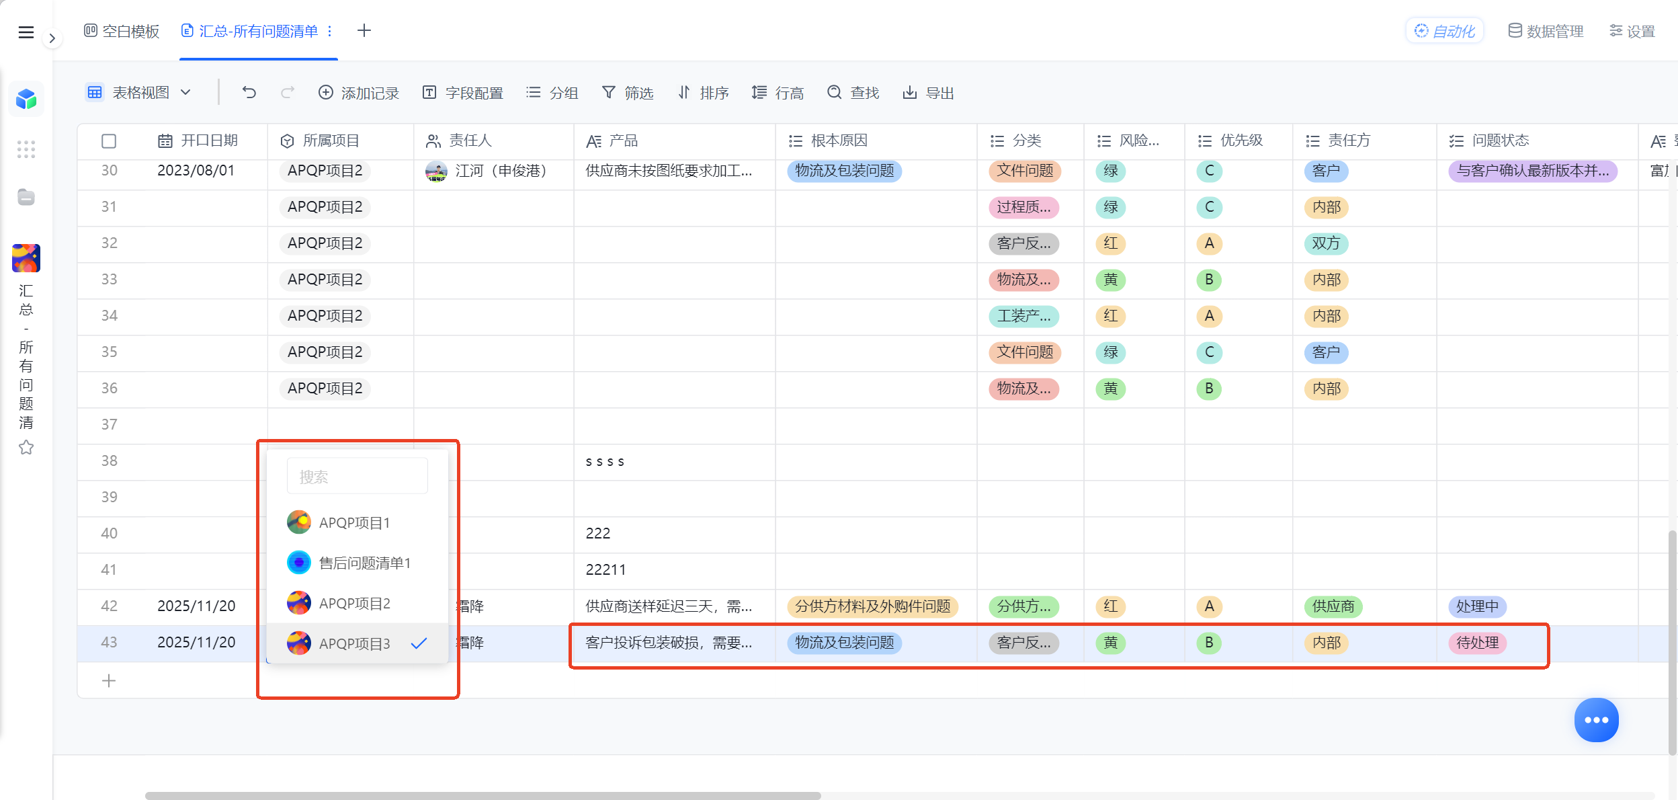Click the product cell containing 22211
Image resolution: width=1678 pixels, height=800 pixels.
click(x=674, y=570)
